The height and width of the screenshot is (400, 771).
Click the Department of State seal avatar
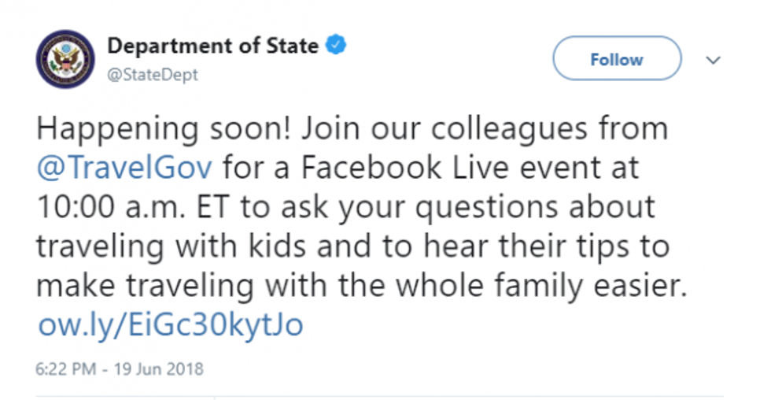65,60
